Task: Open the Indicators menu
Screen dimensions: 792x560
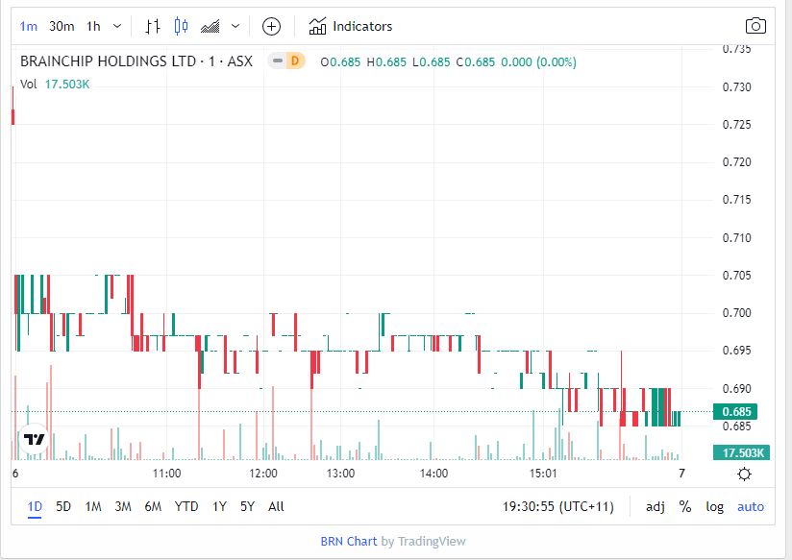Action: (x=351, y=26)
